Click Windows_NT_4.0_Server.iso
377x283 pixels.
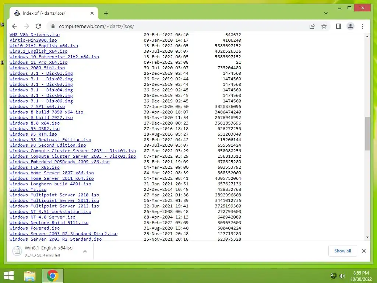click(43, 217)
